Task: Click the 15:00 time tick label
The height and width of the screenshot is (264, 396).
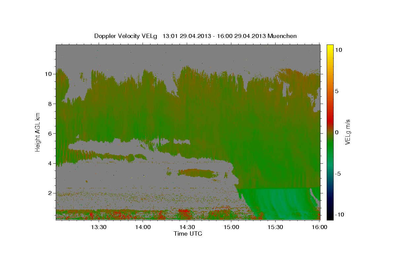Action: (231, 227)
